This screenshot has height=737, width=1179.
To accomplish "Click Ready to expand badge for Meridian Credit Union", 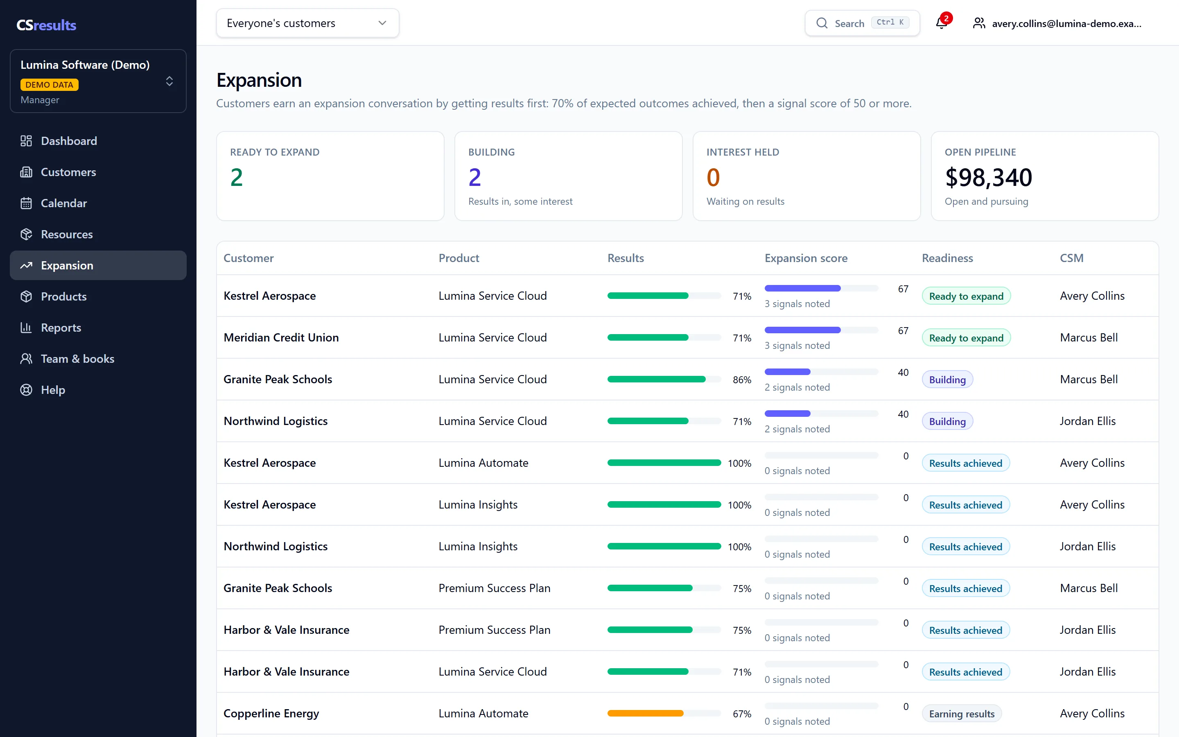I will click(966, 338).
